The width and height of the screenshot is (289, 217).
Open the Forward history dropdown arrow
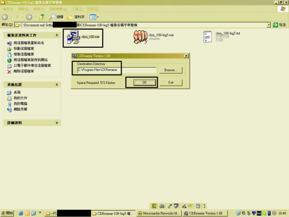(x=35, y=17)
